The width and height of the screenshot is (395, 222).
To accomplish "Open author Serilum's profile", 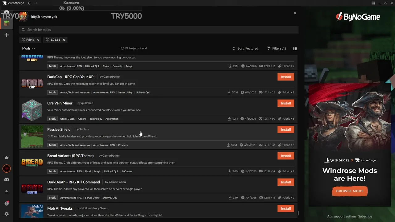I will pyautogui.click(x=84, y=129).
